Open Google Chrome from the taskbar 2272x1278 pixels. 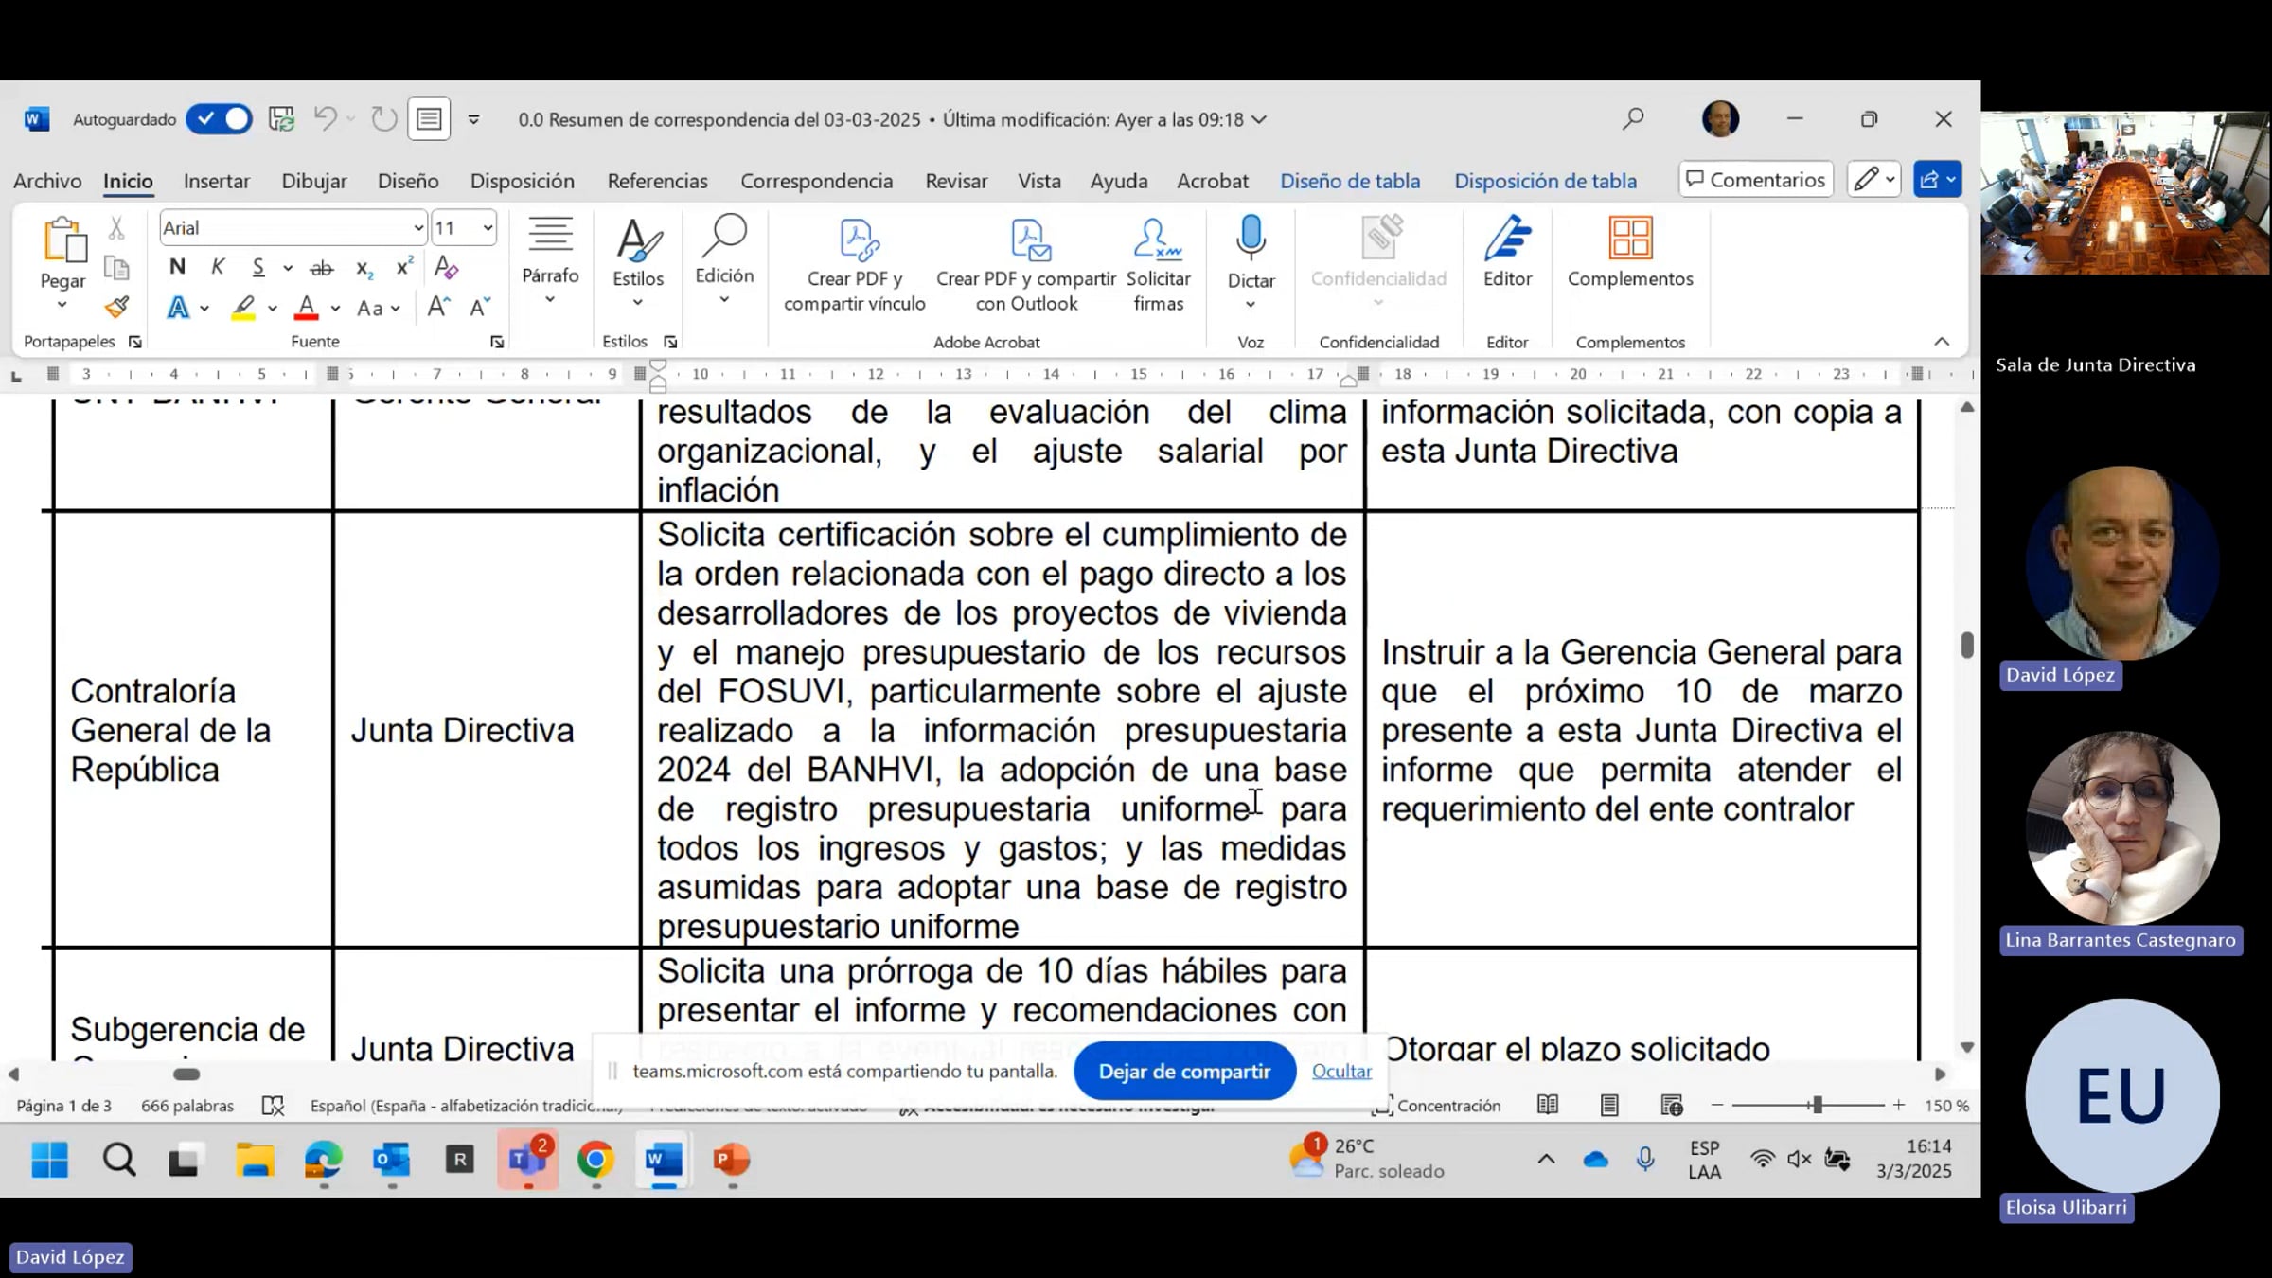(595, 1160)
